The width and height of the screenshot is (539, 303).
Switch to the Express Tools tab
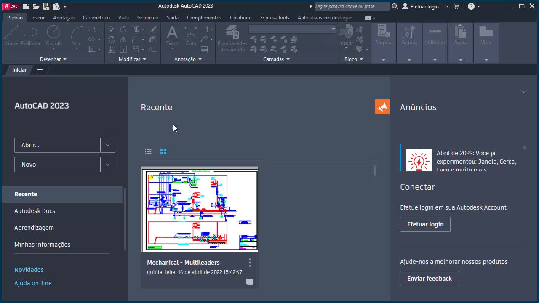pyautogui.click(x=275, y=18)
